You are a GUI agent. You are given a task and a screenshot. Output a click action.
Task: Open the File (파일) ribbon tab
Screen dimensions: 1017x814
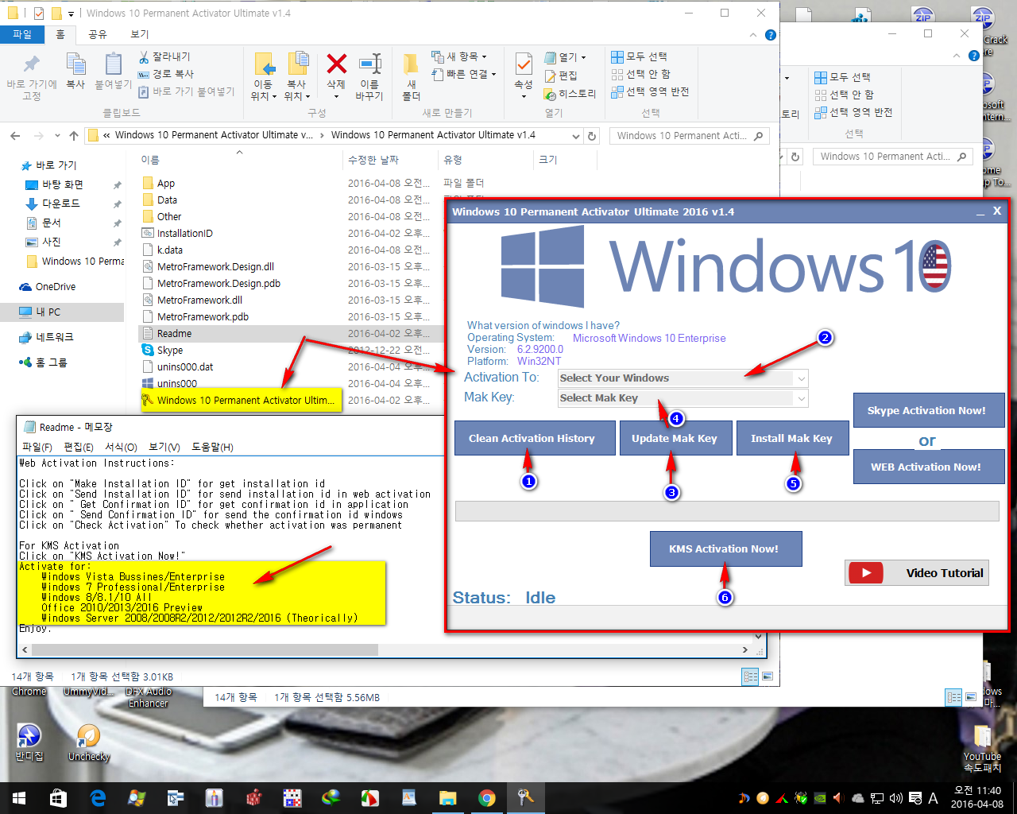tap(22, 34)
